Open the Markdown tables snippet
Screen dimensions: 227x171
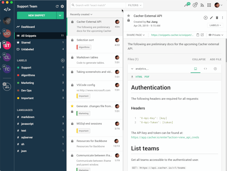pyautogui.click(x=95, y=60)
